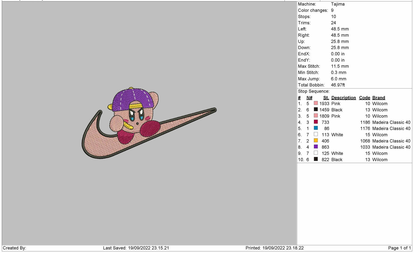Click the Code column header

[x=364, y=98]
